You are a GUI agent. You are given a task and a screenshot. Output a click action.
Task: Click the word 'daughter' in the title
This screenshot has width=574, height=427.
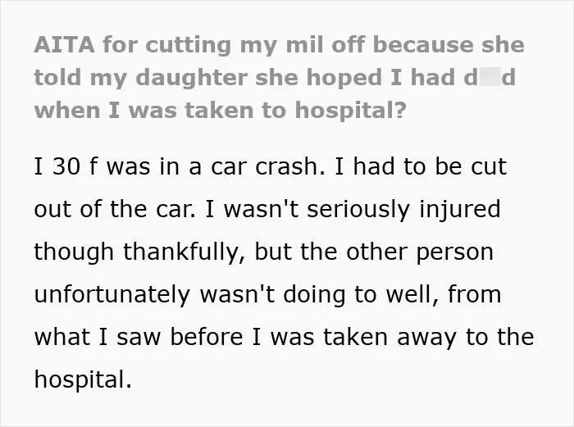pyautogui.click(x=191, y=78)
